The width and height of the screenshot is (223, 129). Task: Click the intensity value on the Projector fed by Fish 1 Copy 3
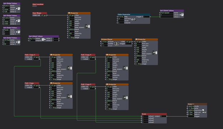tap(54, 75)
